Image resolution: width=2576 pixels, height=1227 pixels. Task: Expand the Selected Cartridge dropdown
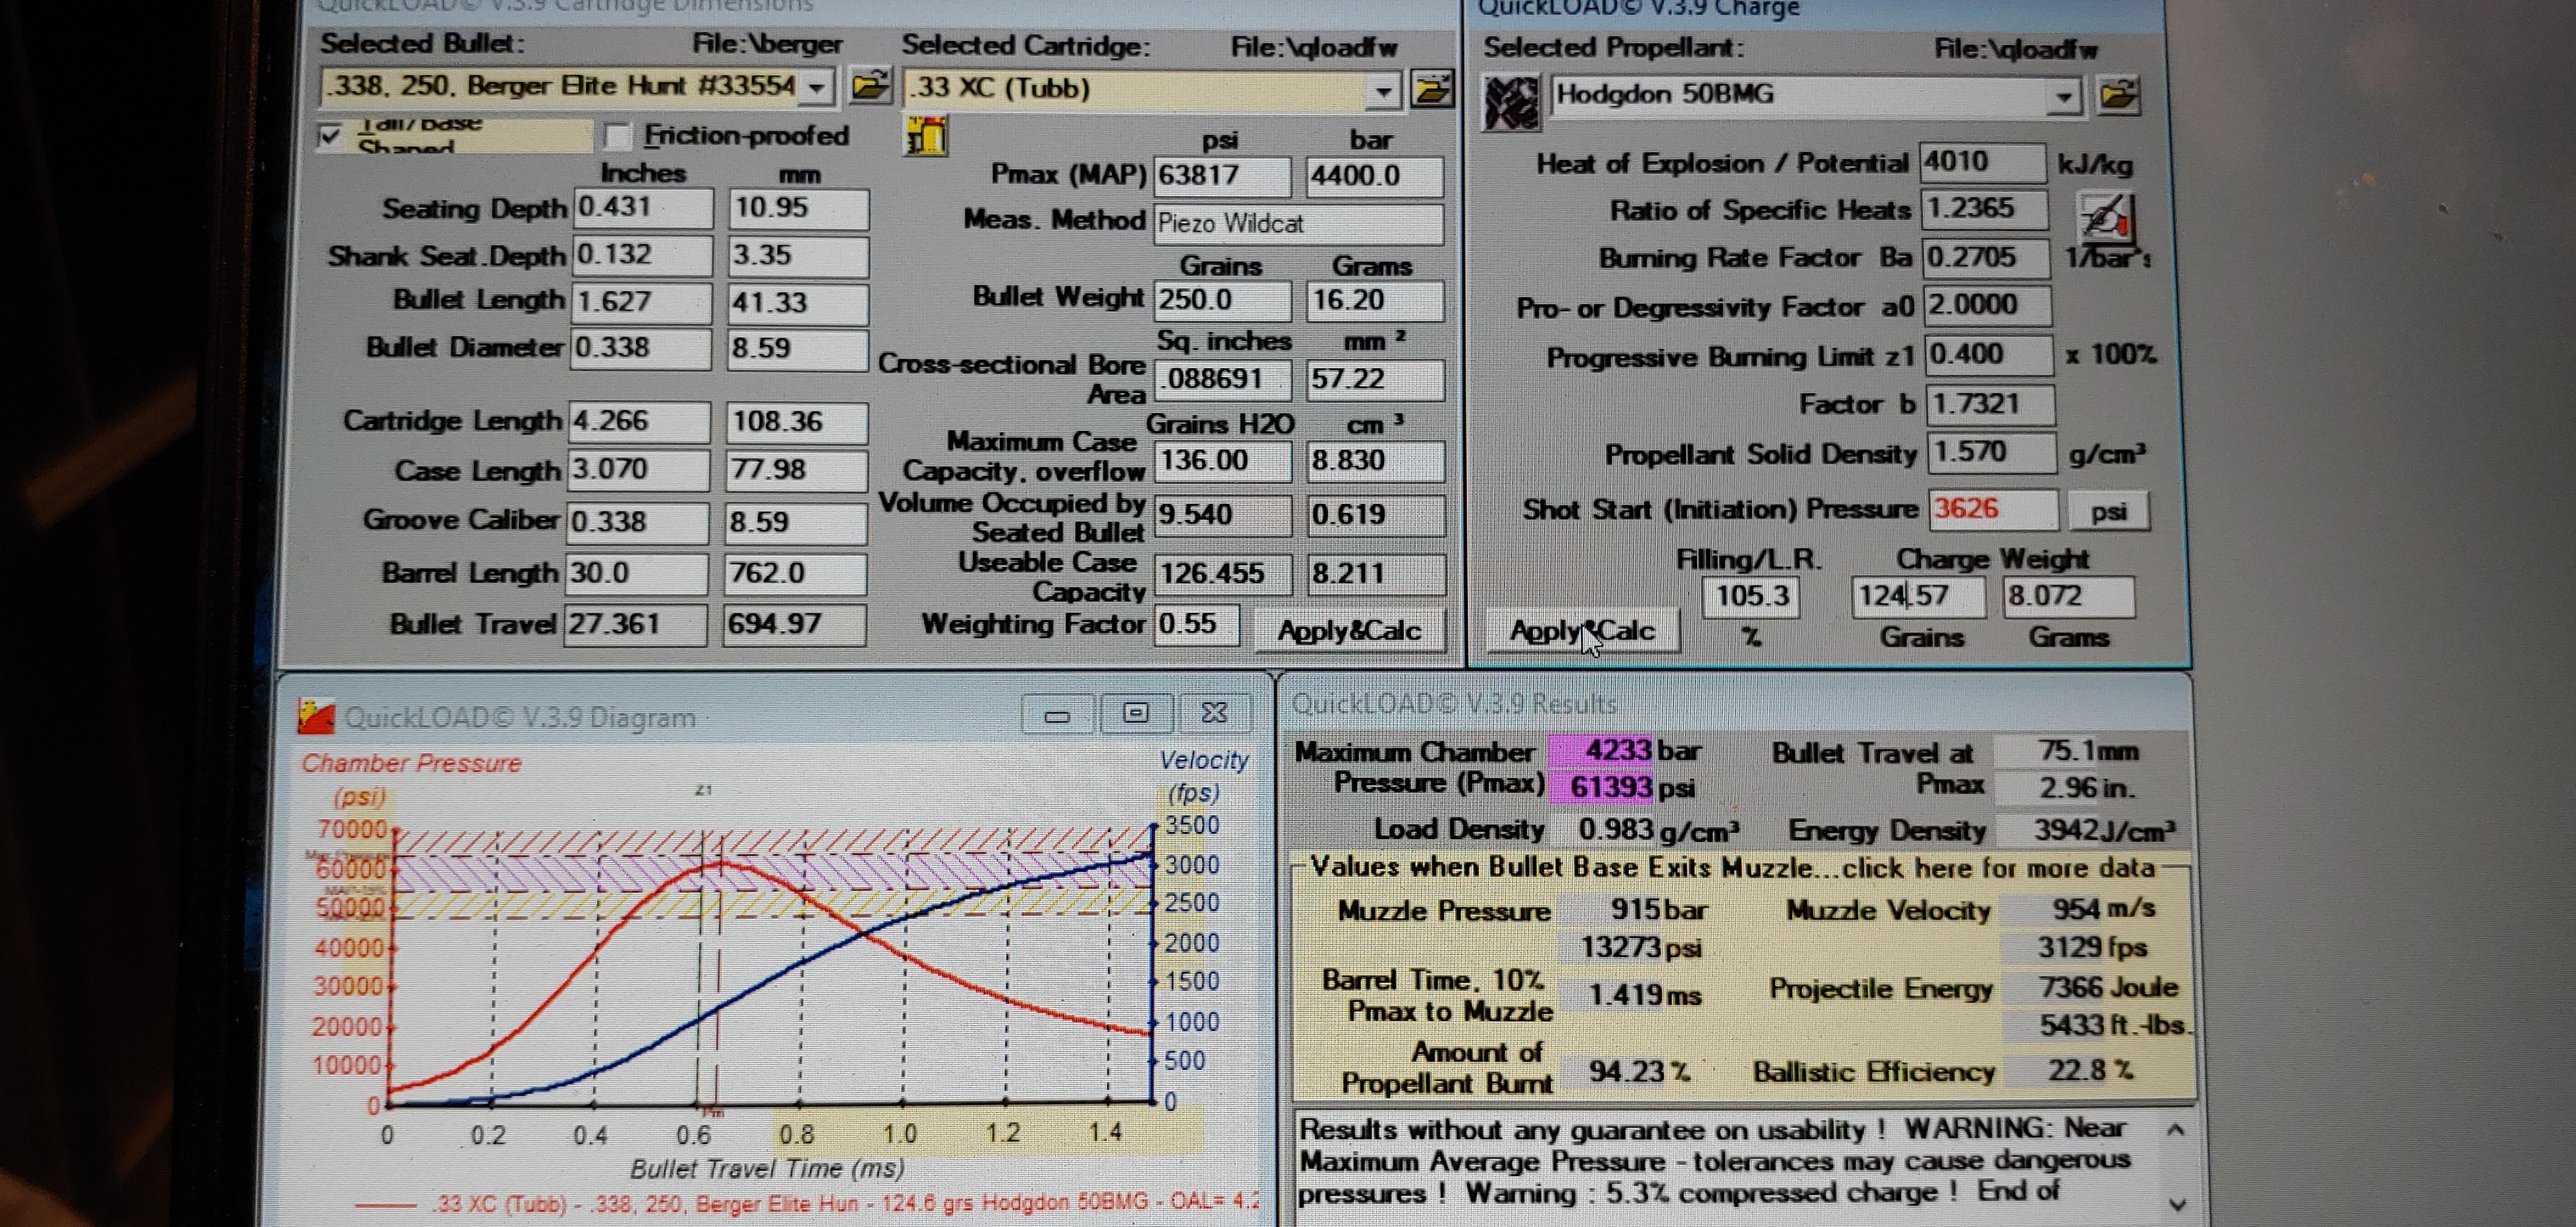tap(1383, 91)
